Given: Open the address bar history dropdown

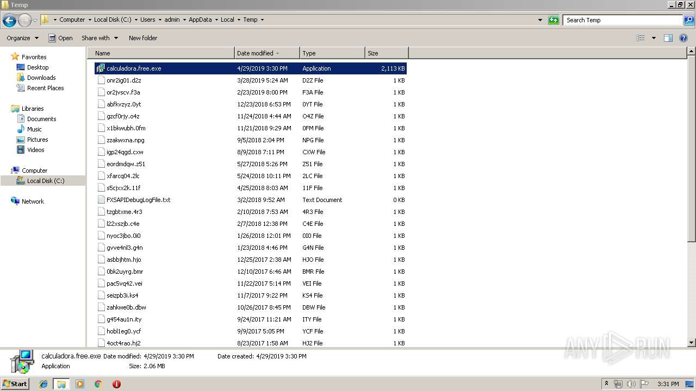Looking at the screenshot, I should click(540, 20).
